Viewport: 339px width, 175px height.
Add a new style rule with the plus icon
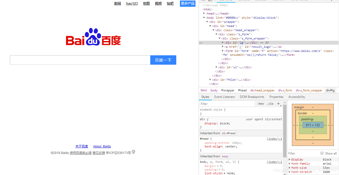(278, 104)
